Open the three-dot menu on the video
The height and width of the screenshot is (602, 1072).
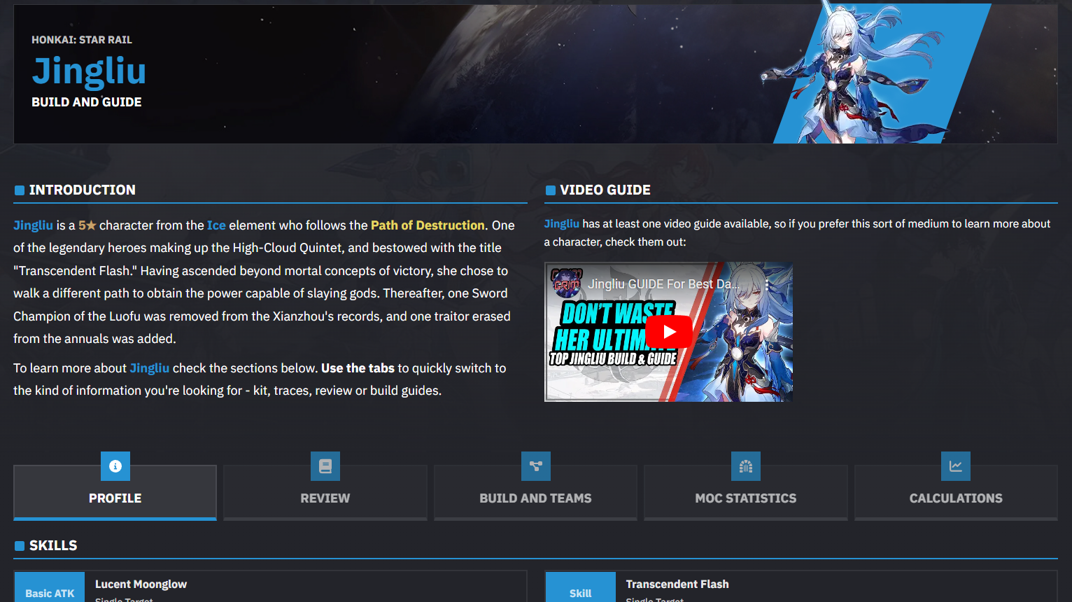[767, 285]
